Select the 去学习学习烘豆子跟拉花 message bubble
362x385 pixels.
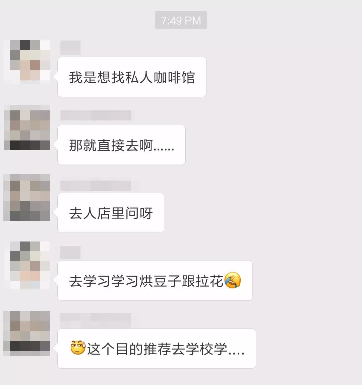155,281
